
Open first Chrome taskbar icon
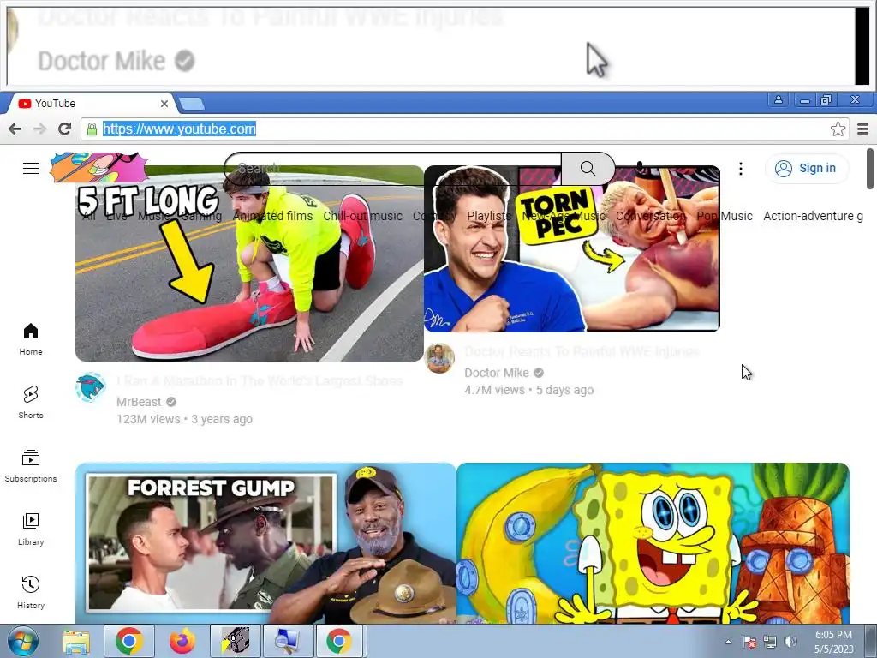point(129,641)
